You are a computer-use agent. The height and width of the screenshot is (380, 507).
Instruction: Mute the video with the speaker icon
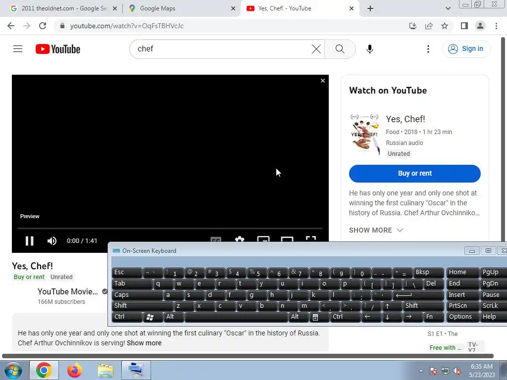51,241
